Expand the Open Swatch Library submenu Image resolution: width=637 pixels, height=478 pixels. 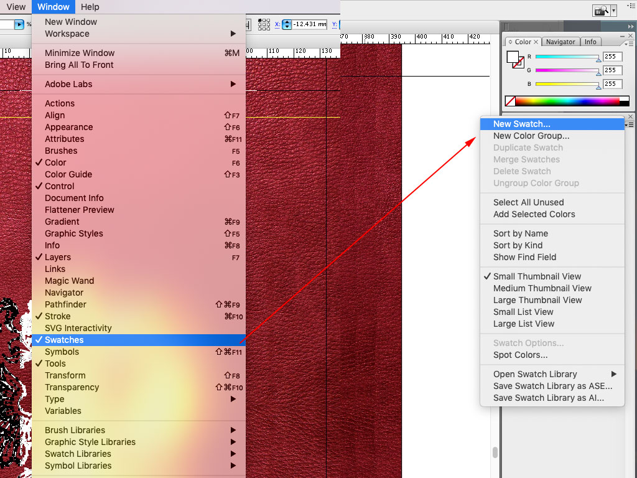click(x=552, y=374)
